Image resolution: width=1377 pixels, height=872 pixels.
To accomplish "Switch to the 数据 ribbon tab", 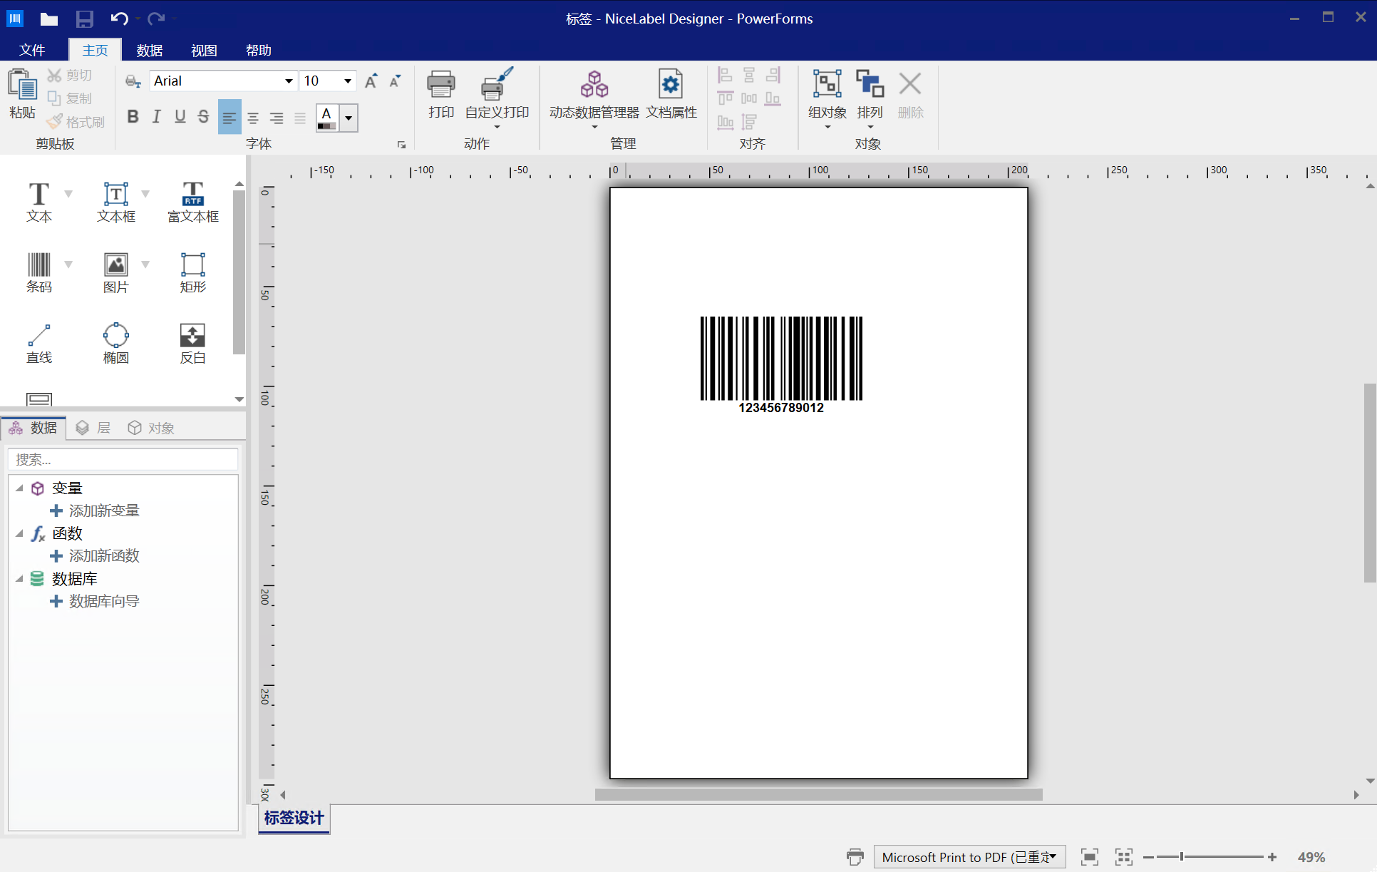I will (150, 50).
